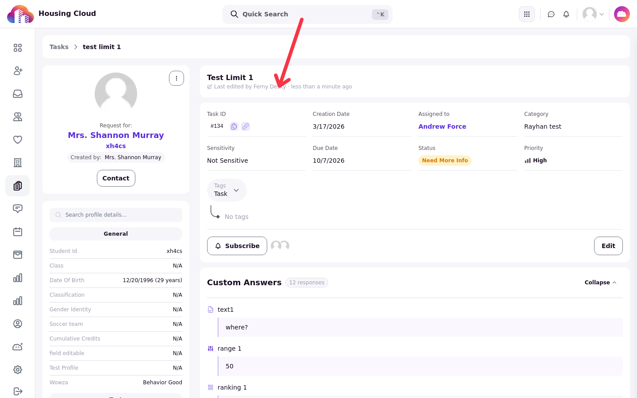Go back to Tasks breadcrumb
This screenshot has width=637, height=398.
pyautogui.click(x=59, y=47)
